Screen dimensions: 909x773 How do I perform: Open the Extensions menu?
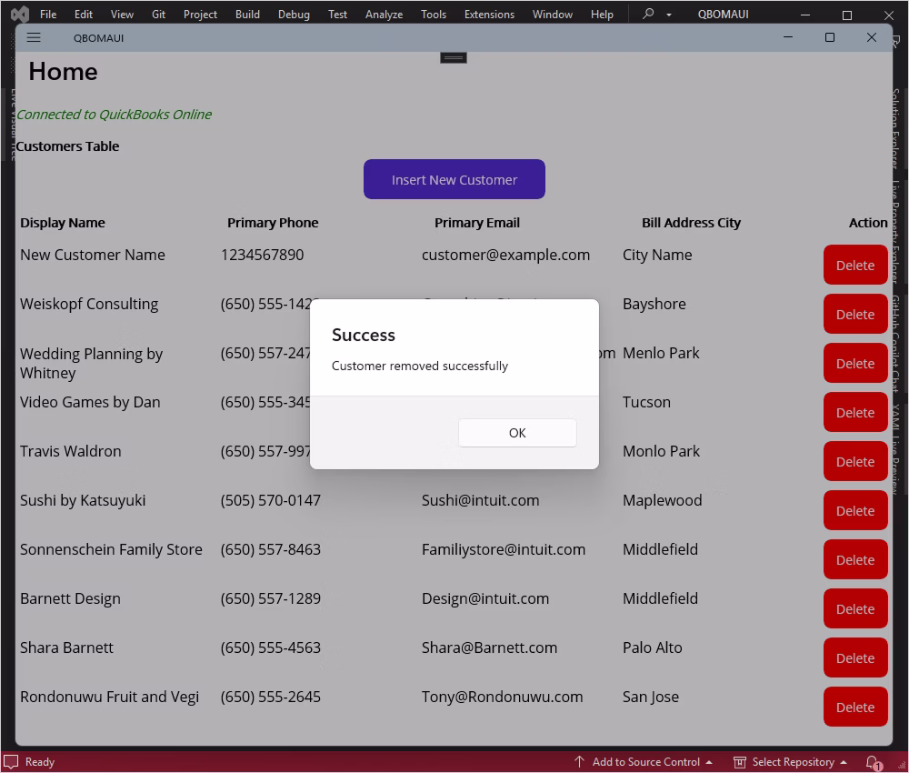489,14
